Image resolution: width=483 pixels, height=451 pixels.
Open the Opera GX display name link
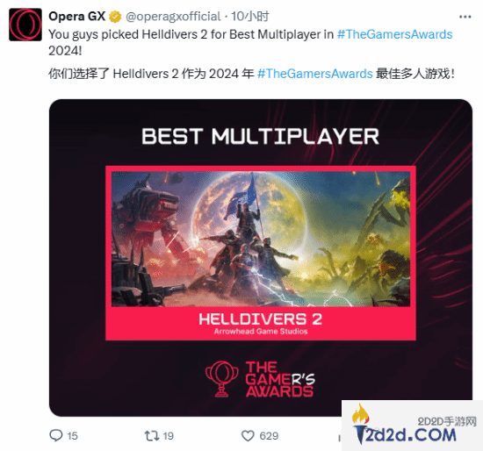click(x=77, y=17)
